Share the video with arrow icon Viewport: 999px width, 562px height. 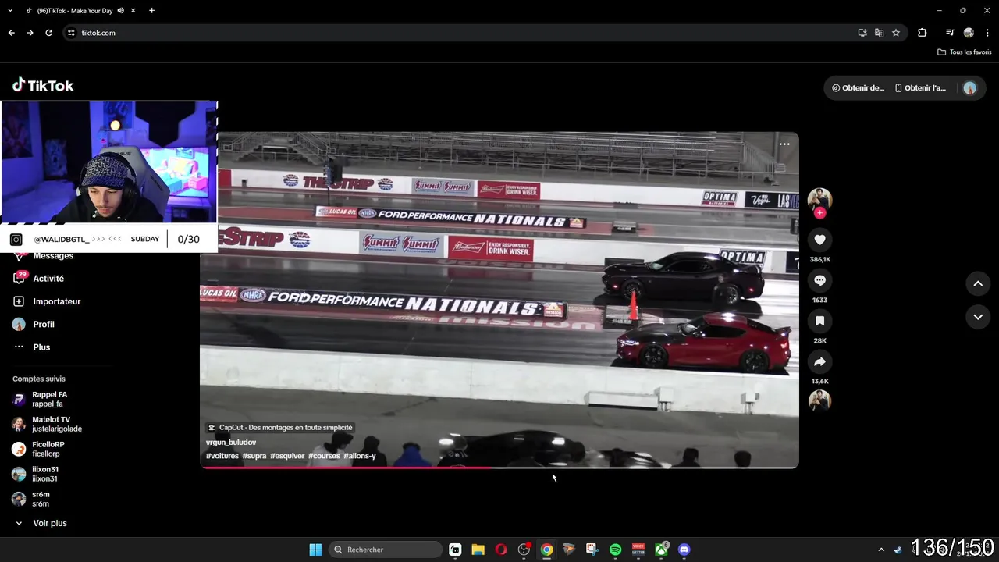819,361
